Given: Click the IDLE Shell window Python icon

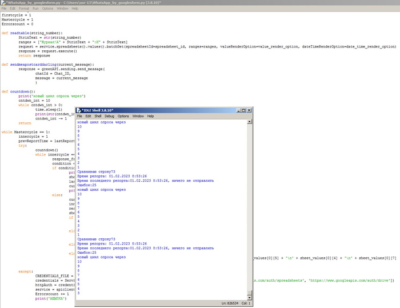Looking at the screenshot, I should pos(79,110).
